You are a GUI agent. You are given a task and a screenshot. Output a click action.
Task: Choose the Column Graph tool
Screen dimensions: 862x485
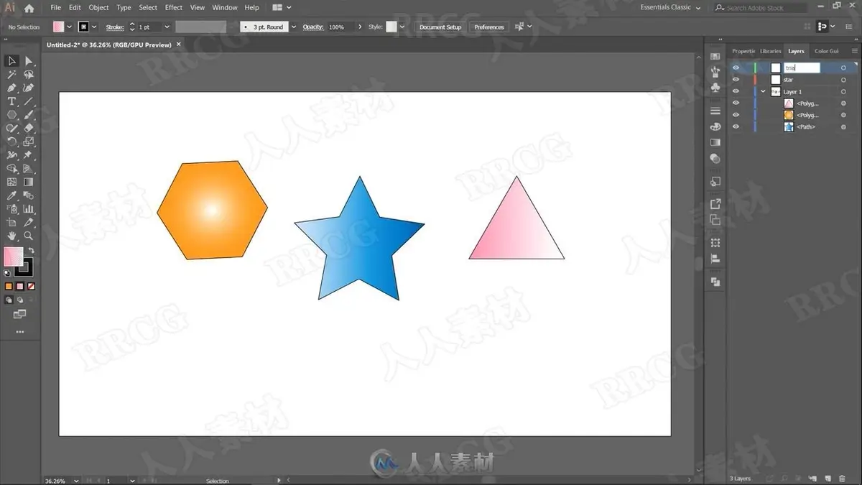(29, 209)
